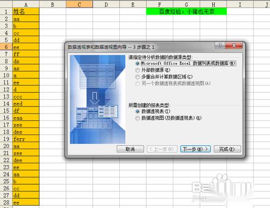Close the PivotTable wizard dialog
The width and height of the screenshot is (270, 208).
234,45
